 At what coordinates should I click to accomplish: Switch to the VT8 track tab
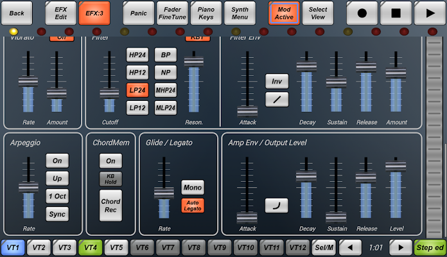tap(194, 247)
